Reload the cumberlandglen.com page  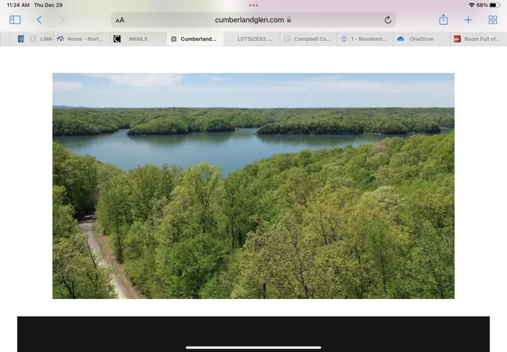[388, 20]
